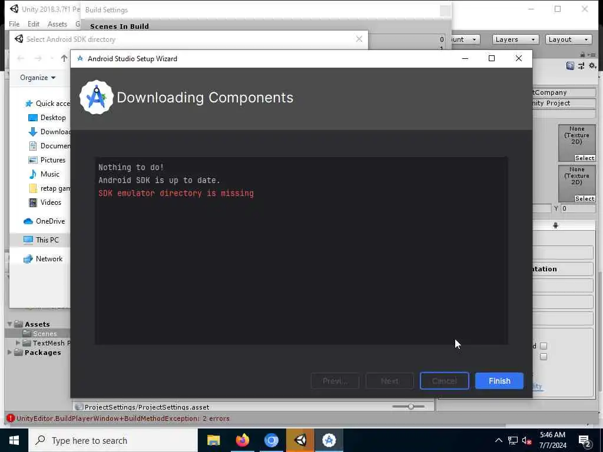This screenshot has height=452, width=603.
Task: Select This PC in file dialog sidebar
Action: click(41, 240)
